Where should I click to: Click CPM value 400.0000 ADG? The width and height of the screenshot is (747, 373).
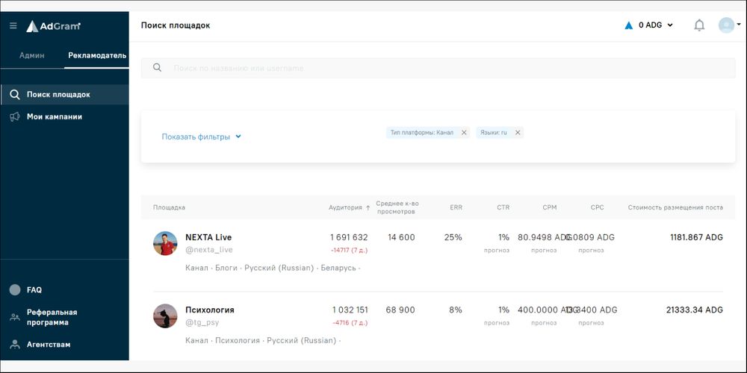coord(547,310)
